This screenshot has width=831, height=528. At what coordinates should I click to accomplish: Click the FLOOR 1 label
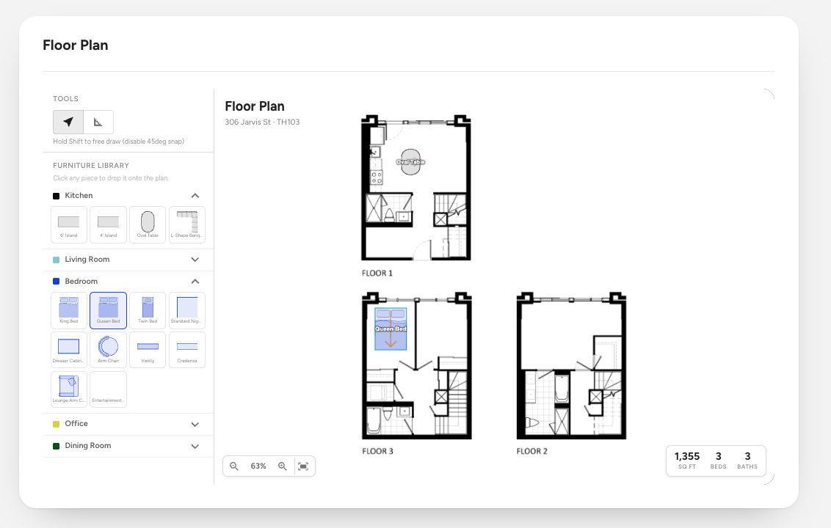point(377,274)
